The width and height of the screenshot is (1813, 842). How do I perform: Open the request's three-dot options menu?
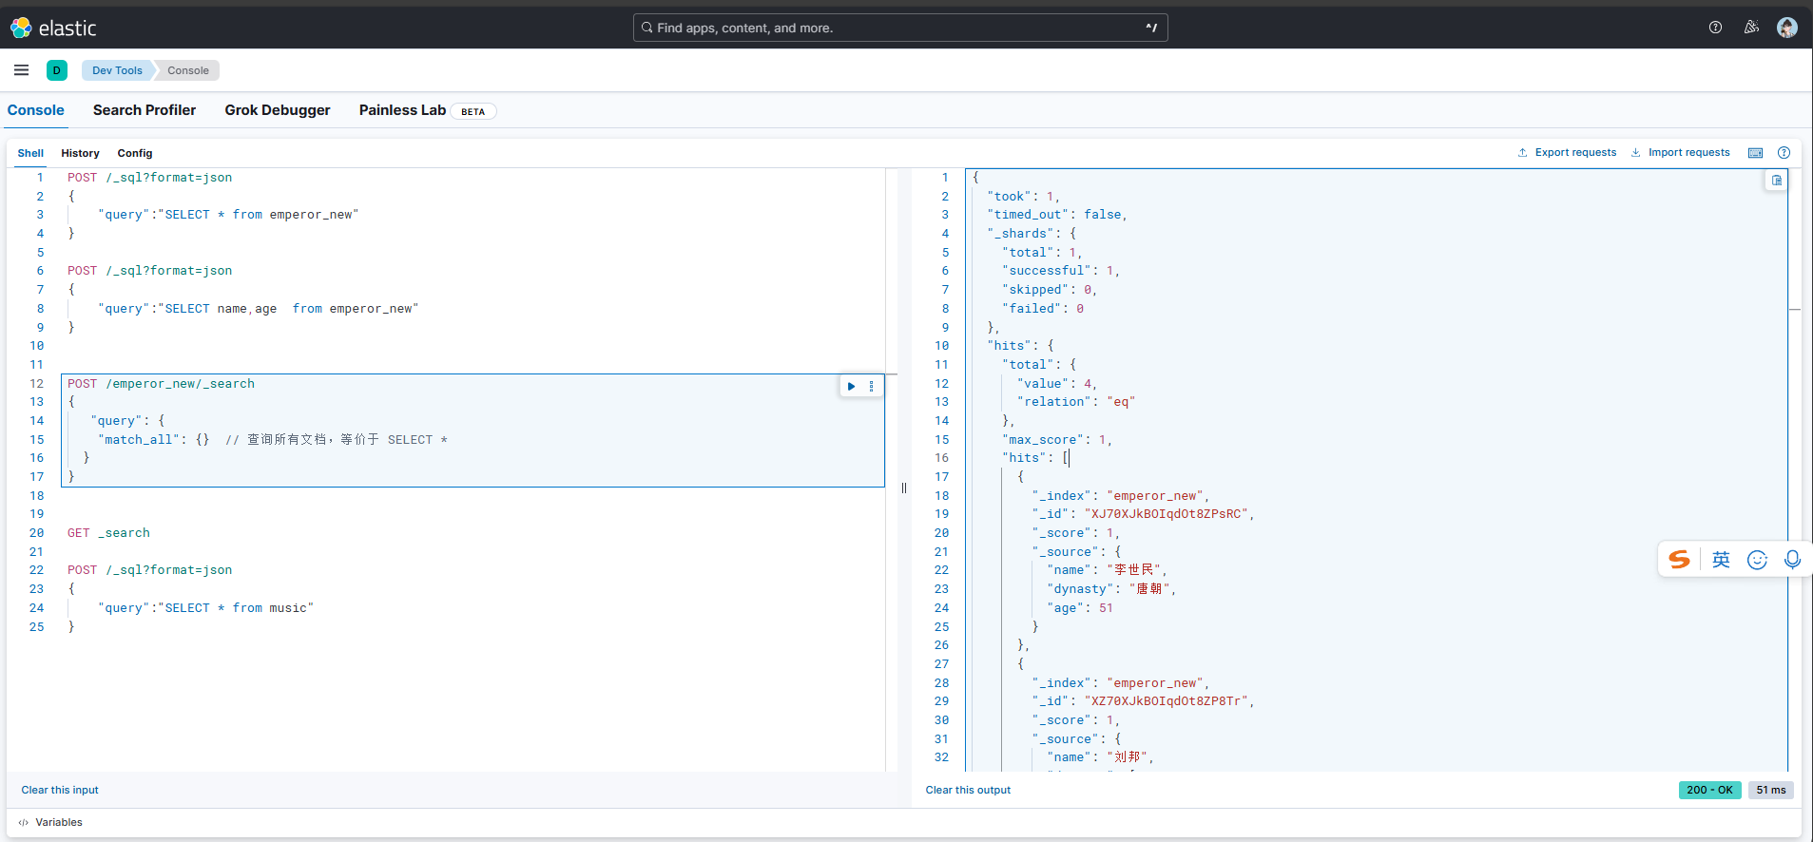tap(871, 386)
